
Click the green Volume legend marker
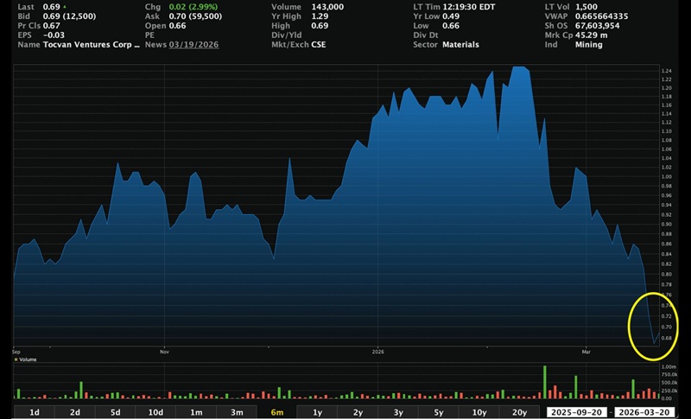click(x=16, y=359)
